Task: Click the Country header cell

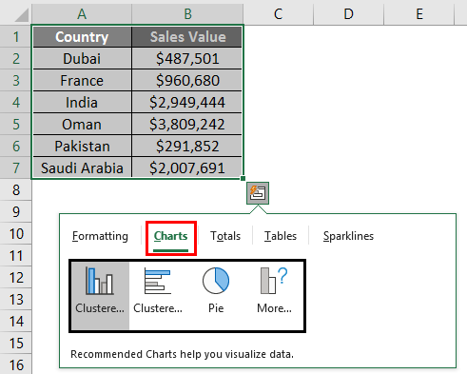Action: [82, 37]
